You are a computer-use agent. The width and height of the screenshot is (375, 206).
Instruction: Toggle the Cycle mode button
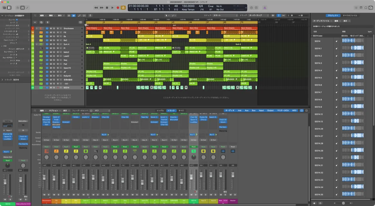pyautogui.click(x=123, y=8)
